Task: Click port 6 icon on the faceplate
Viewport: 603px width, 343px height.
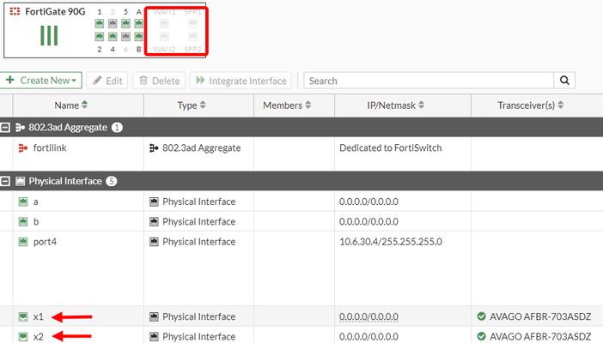Action: coord(125,37)
